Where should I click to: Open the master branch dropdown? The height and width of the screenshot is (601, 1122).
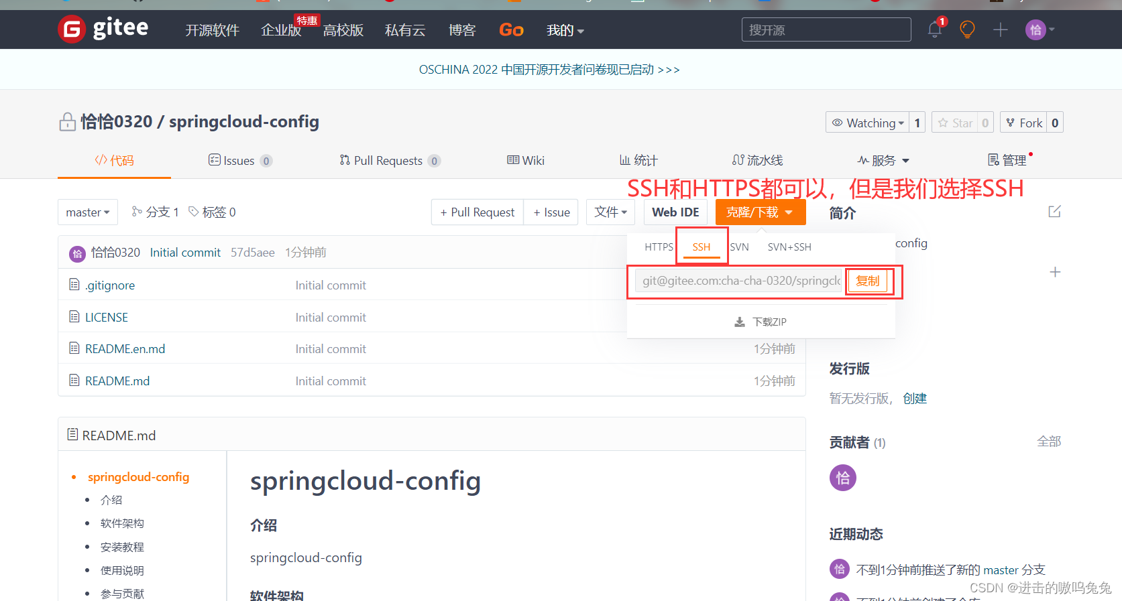pos(88,212)
